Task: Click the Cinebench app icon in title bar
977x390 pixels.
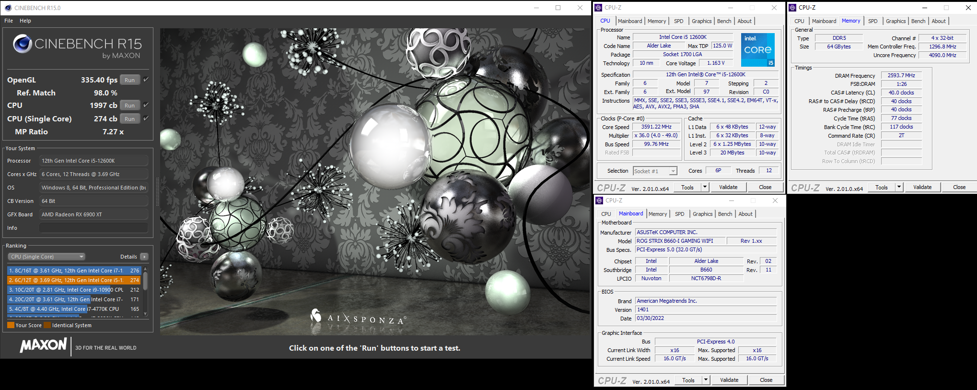Action: (x=8, y=8)
